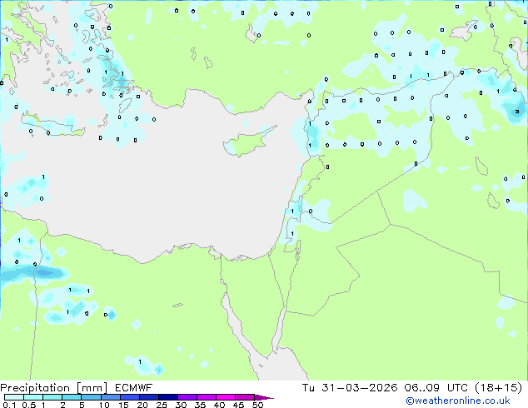Click the Cyprus island on the map
The width and height of the screenshot is (528, 408).
point(248,142)
